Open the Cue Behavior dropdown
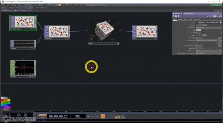This screenshot has height=123, width=223. tap(209, 41)
